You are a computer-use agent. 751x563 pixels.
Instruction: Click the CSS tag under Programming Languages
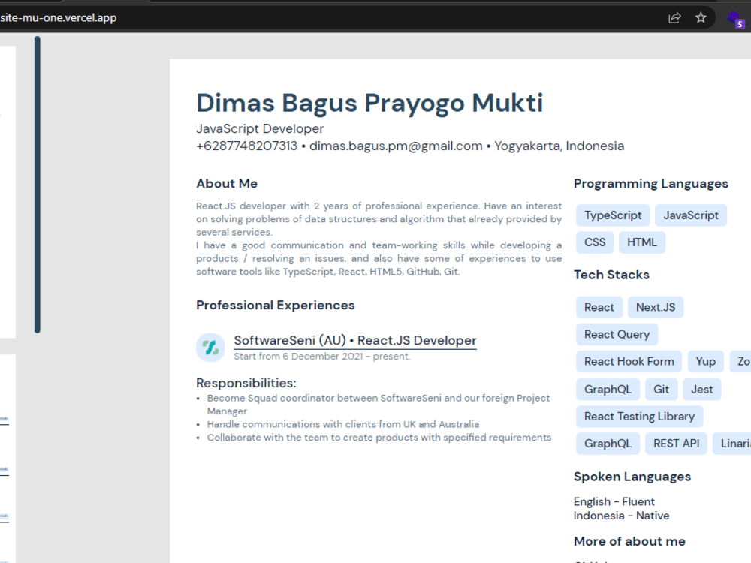pyautogui.click(x=594, y=242)
